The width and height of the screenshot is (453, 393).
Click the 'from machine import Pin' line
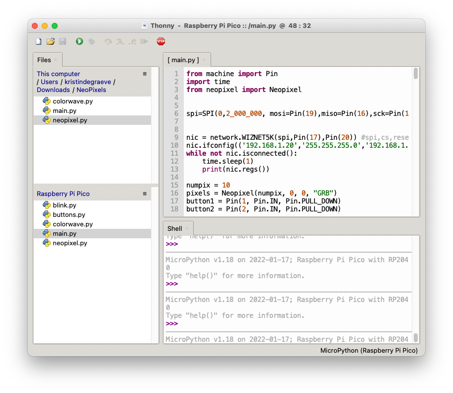pos(232,74)
